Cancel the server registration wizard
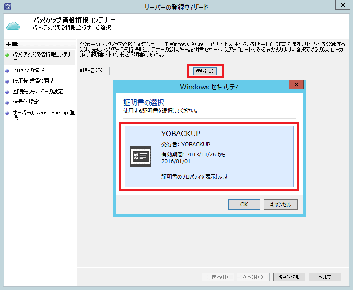Screen dimensions: 353x290 click(289, 277)
